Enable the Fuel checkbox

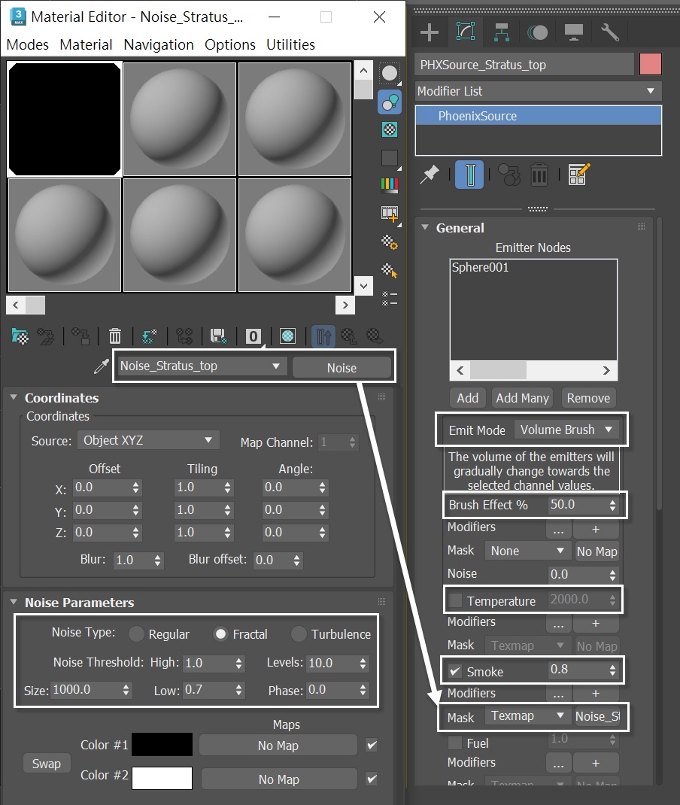(x=455, y=743)
